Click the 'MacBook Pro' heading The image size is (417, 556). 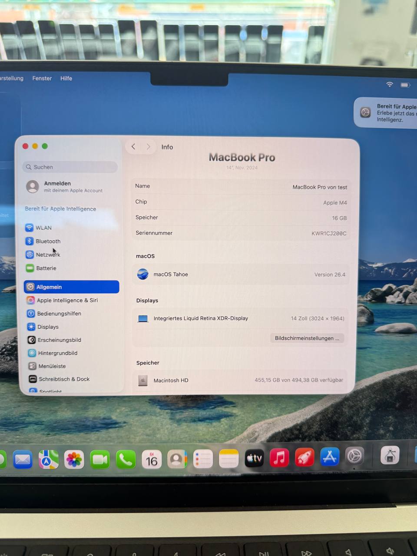[x=242, y=157]
